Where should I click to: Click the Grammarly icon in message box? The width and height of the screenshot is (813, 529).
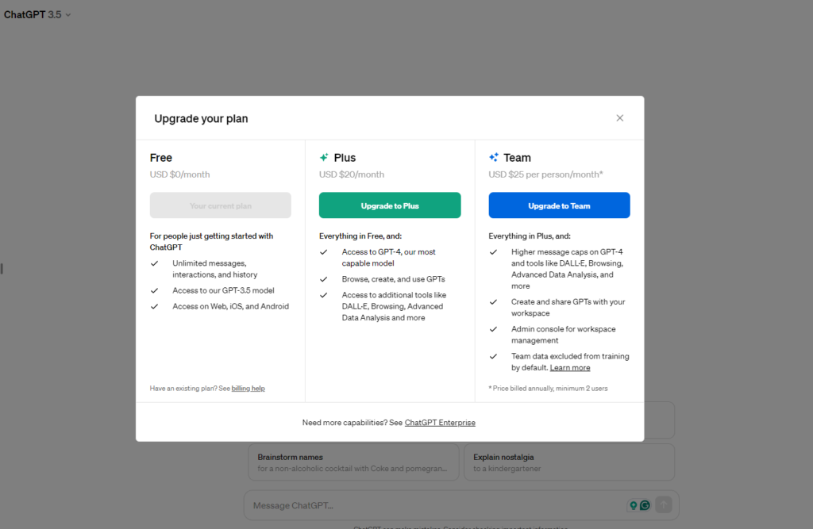pos(645,504)
